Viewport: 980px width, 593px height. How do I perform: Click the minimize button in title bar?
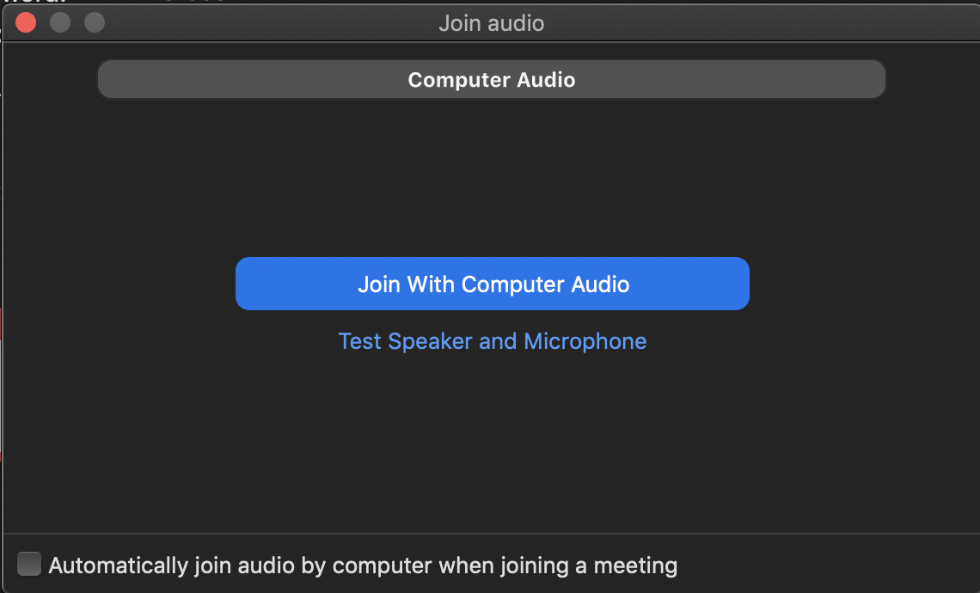60,22
